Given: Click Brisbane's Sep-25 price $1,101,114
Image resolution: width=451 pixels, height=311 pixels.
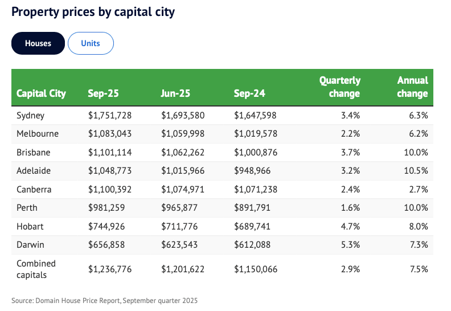Looking at the screenshot, I should tap(110, 153).
